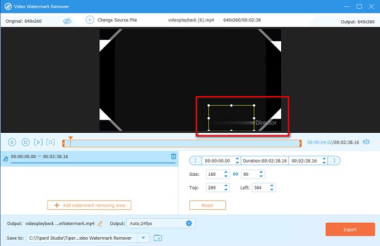Image resolution: width=380 pixels, height=246 pixels.
Task: Click the width Size input field
Action: point(214,174)
